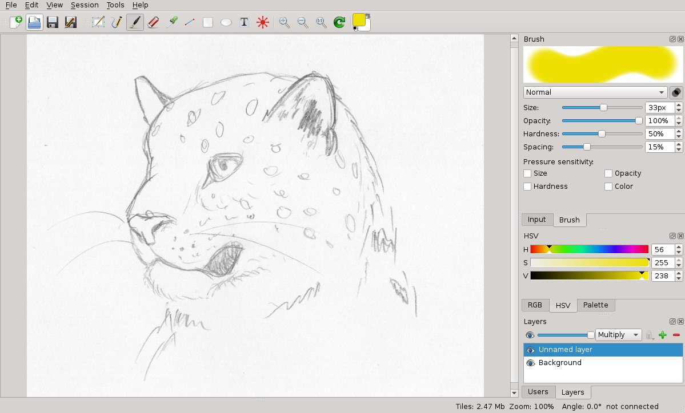The height and width of the screenshot is (413, 685).
Task: Open the Normal brush blend mode dropdown
Action: pyautogui.click(x=595, y=92)
